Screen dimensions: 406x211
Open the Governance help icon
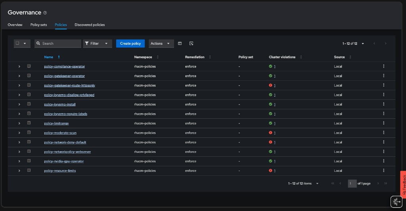point(45,13)
